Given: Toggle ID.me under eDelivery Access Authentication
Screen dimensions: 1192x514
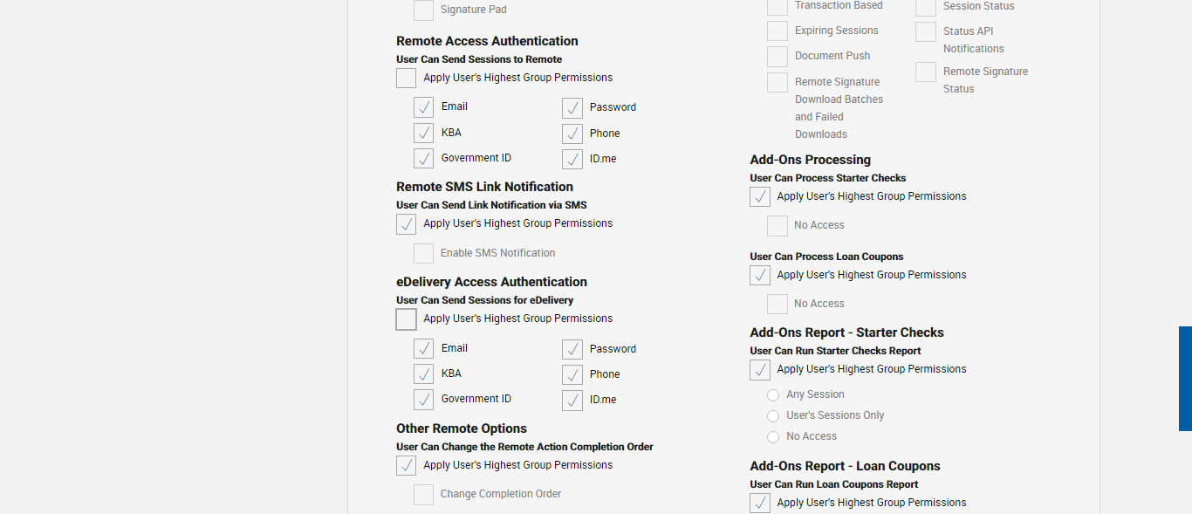Looking at the screenshot, I should 572,401.
